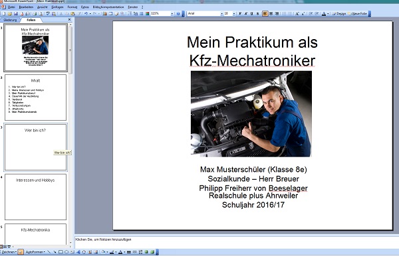Insert a text box from the drawing toolbar
Screen dimensions: 399x256
click(x=72, y=252)
